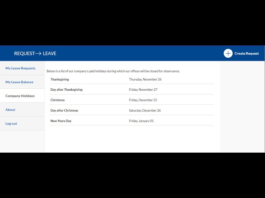265x198 pixels.
Task: Click the date Saturday, December 26
Action: (x=145, y=111)
